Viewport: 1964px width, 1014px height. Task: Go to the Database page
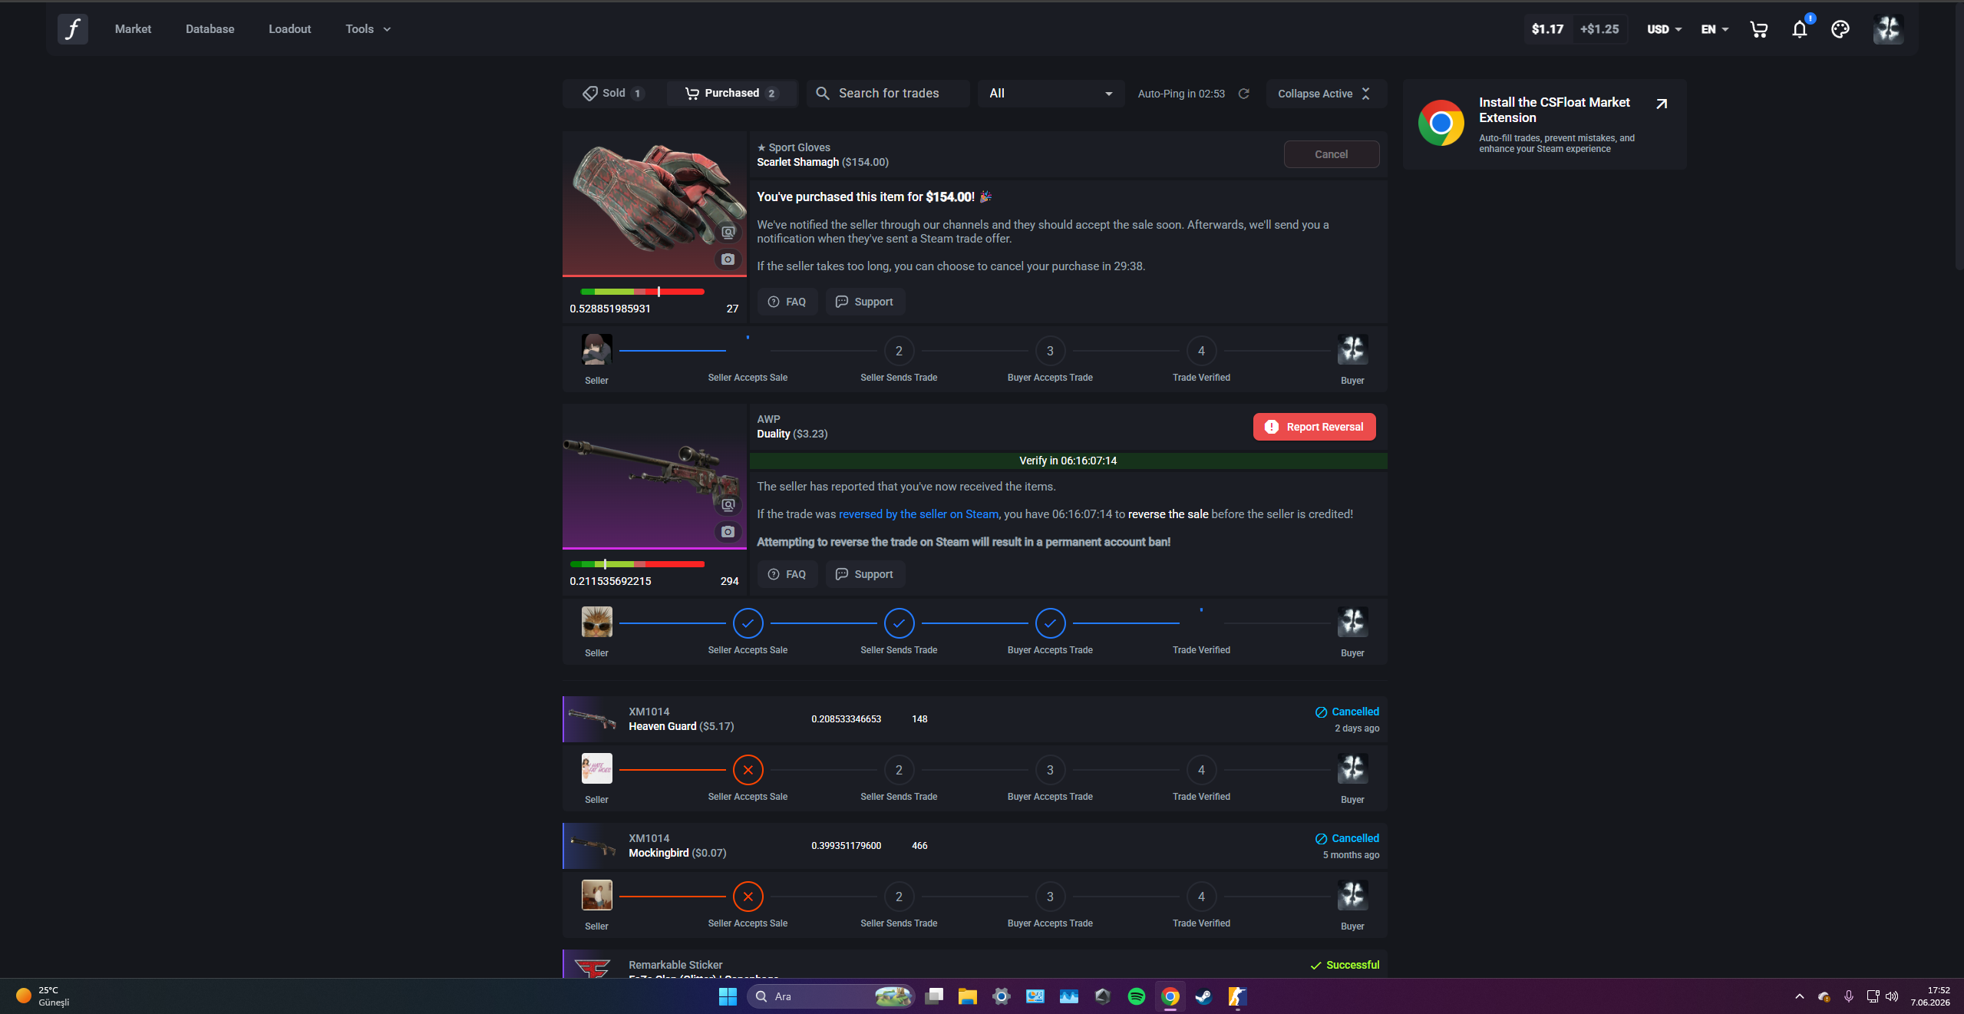pyautogui.click(x=210, y=29)
